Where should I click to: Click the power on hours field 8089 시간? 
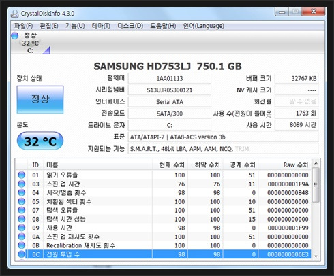[297, 125]
